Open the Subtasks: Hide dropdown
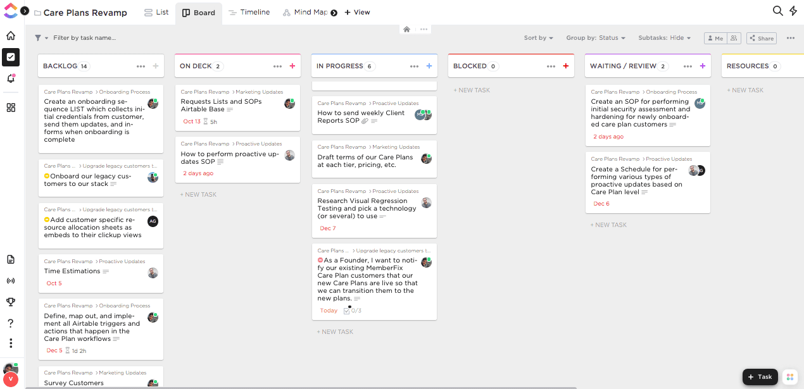 click(x=664, y=38)
